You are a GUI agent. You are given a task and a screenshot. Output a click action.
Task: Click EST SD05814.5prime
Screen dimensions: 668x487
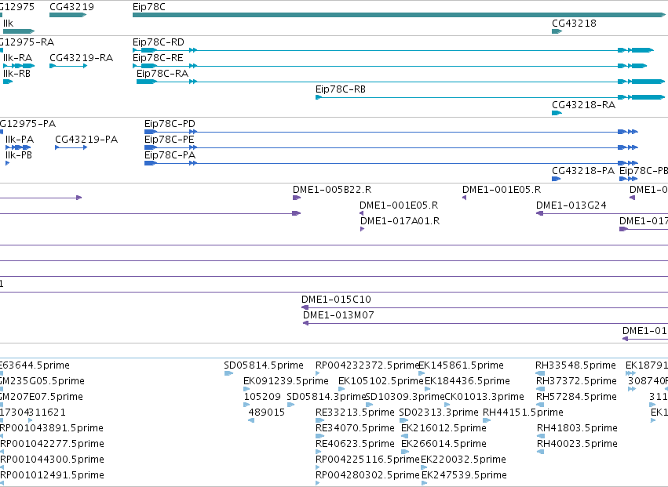coord(264,365)
